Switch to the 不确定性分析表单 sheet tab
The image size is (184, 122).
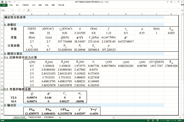tap(35, 118)
